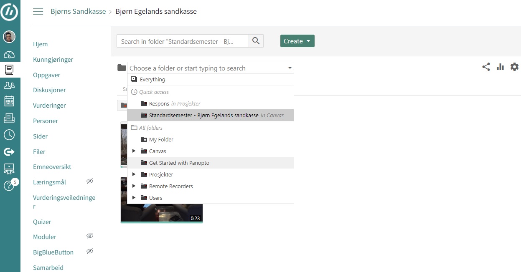Collapse the folder chooser with its dropdown arrow
521x272 pixels.
pos(290,68)
